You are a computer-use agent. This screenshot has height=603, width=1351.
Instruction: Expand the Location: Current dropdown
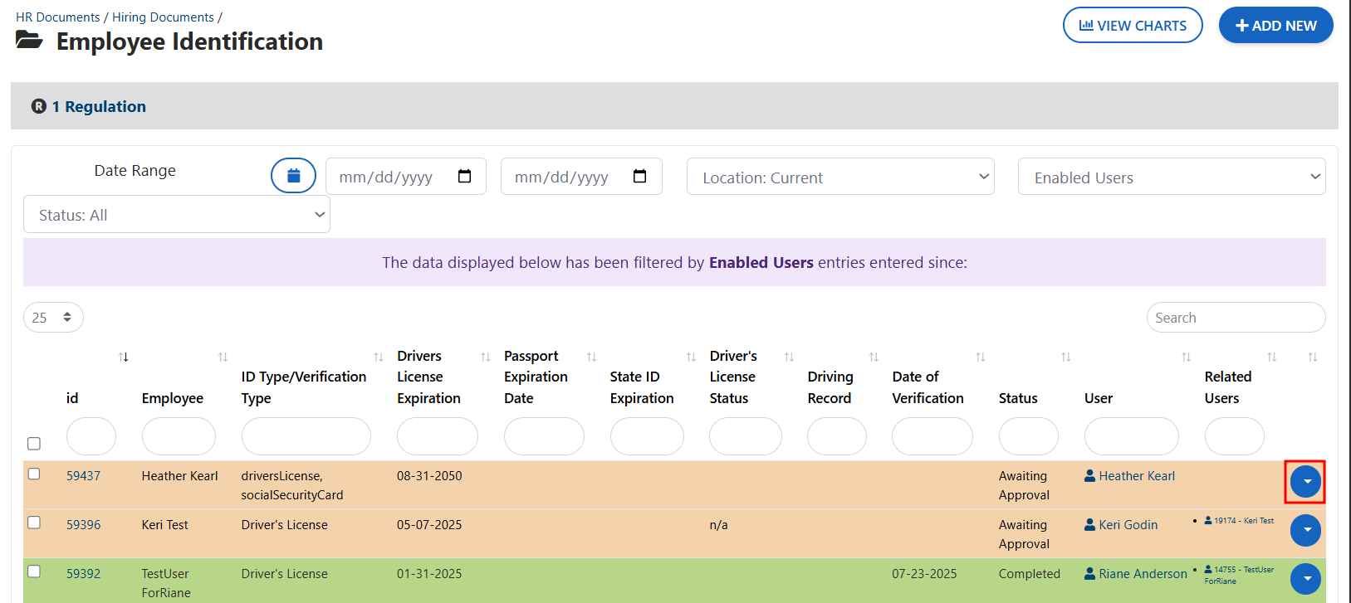click(x=839, y=177)
